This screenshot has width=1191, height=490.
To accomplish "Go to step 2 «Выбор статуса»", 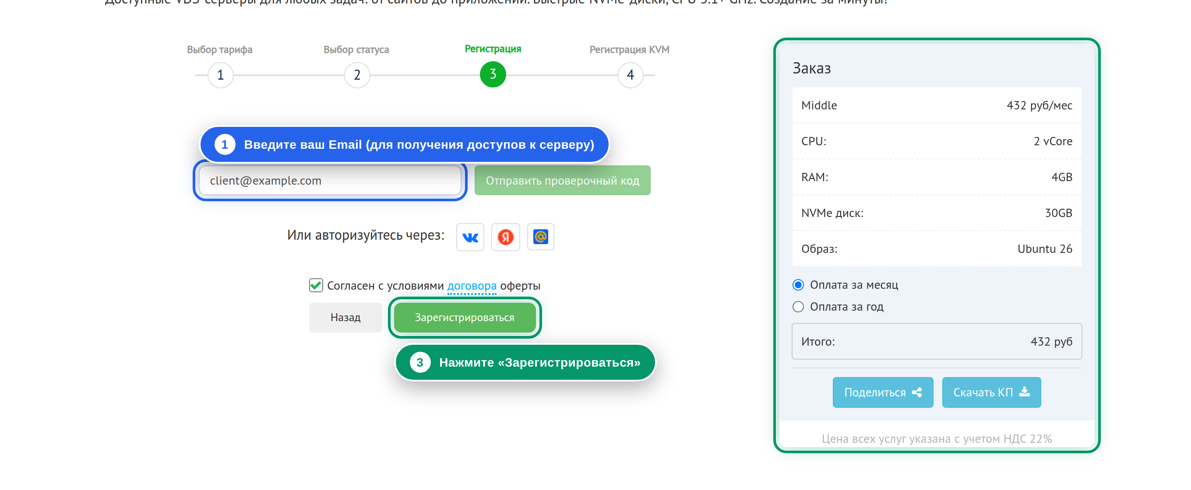I will coord(357,75).
